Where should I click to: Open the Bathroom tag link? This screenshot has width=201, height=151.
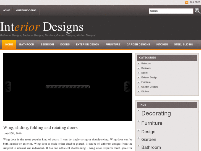pyautogui.click(x=151, y=147)
